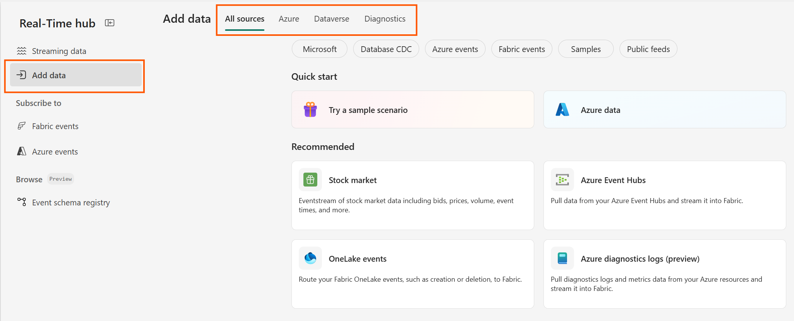Click the OneLake events icon
The image size is (794, 321).
coord(310,258)
